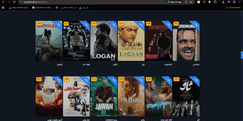243x121 pixels.
Task: Click the yellow M extension icon
Action: (199, 2)
